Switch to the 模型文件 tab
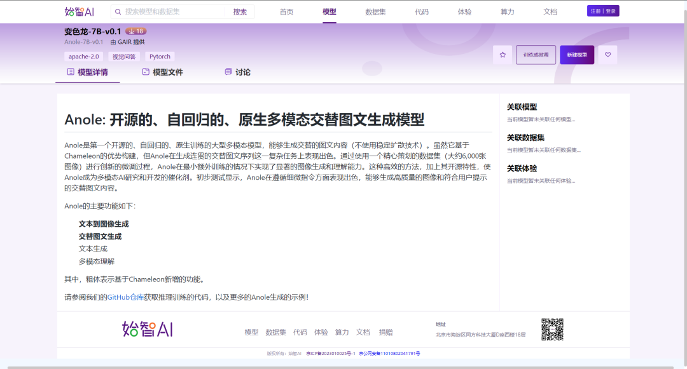 [x=163, y=72]
